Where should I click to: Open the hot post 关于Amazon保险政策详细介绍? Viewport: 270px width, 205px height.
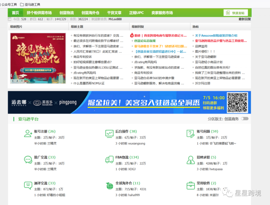216,36
